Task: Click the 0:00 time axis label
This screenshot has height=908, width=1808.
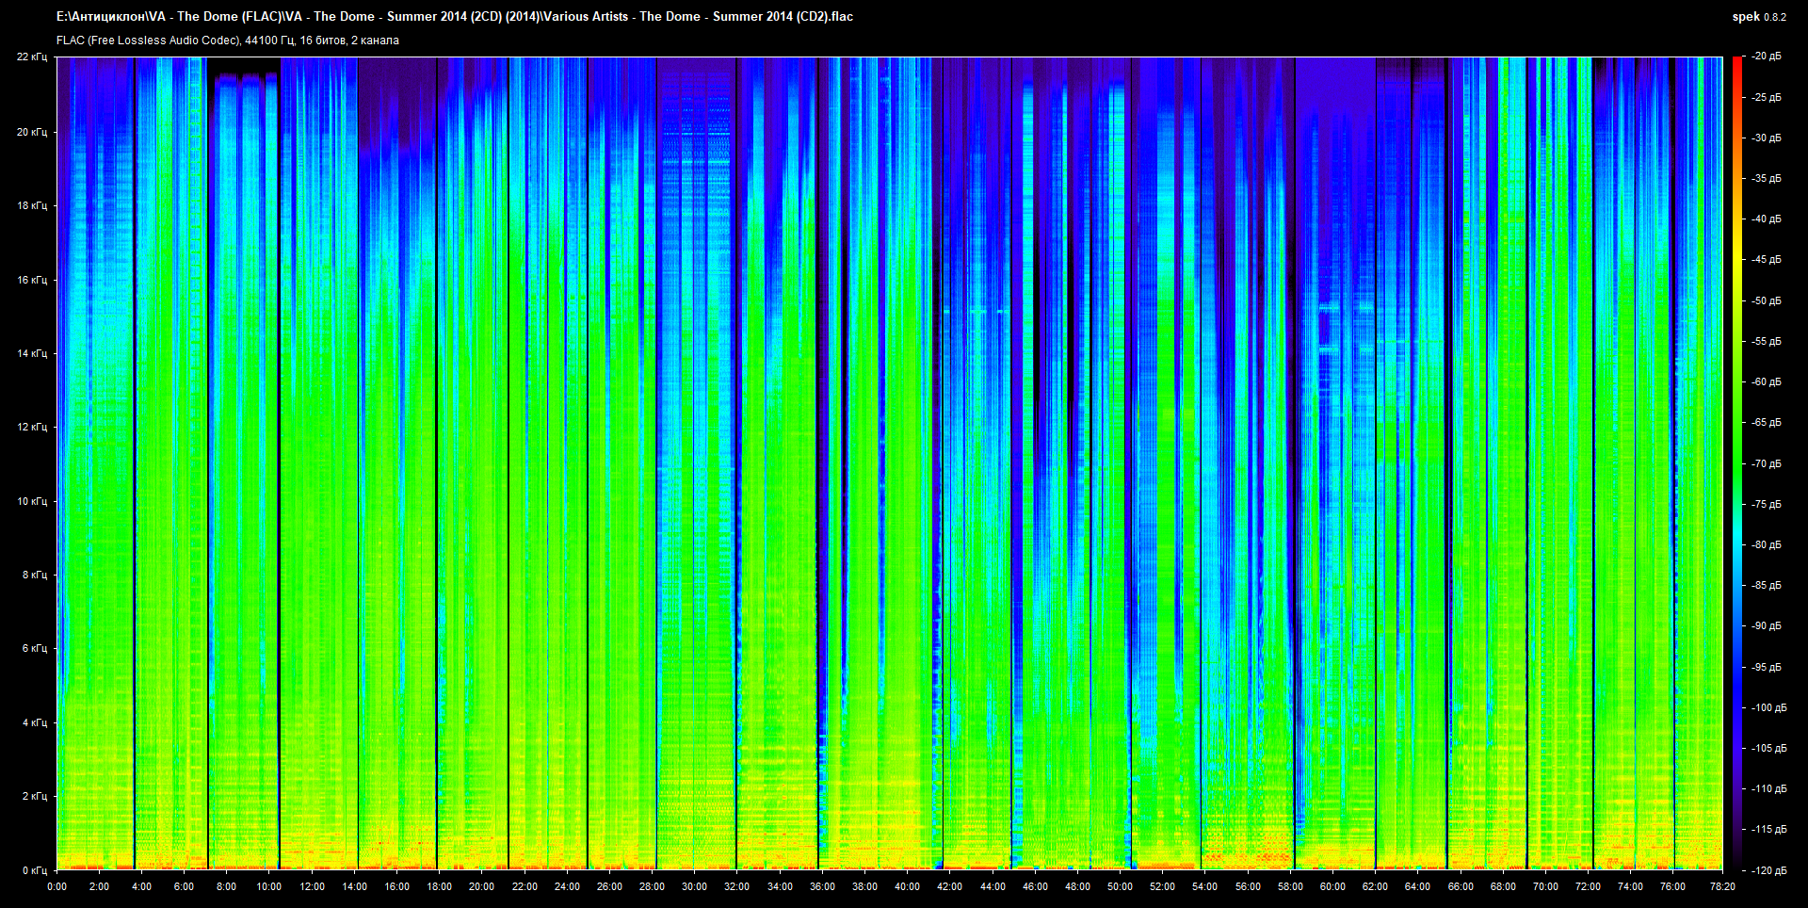Action: [56, 886]
